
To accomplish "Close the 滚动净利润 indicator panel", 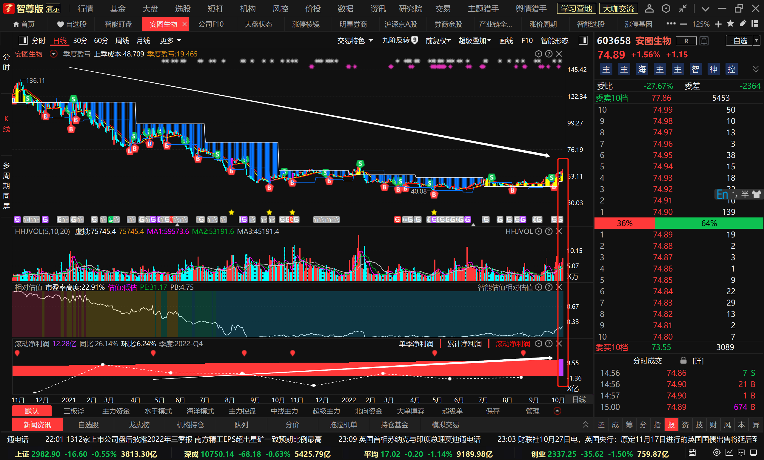I will click(559, 344).
